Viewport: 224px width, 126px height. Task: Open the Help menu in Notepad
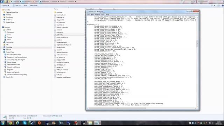107,15
